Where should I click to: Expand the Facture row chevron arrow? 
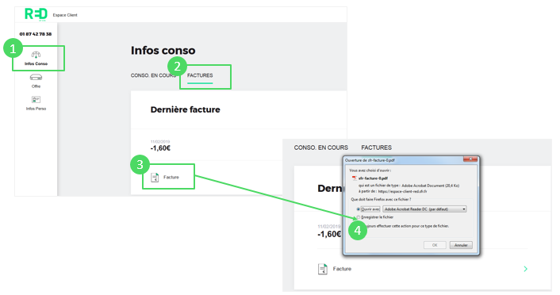(525, 269)
